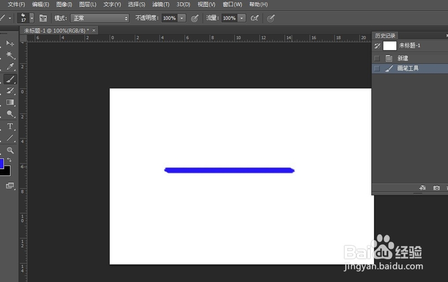Select the Brush tool in toolbox
Screen dimensions: 448x282
[10, 79]
